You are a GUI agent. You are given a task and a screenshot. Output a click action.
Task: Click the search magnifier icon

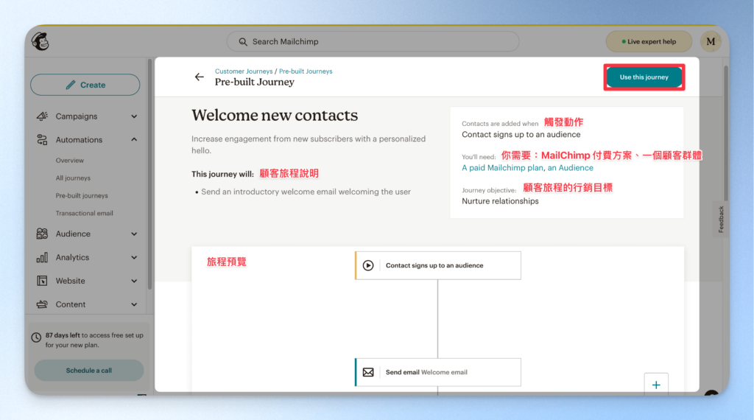pyautogui.click(x=243, y=42)
